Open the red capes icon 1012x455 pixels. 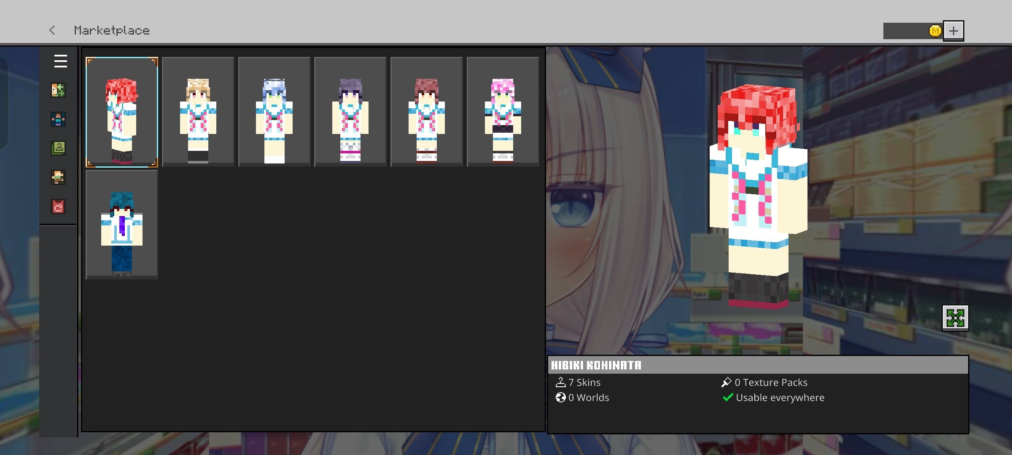(x=58, y=206)
